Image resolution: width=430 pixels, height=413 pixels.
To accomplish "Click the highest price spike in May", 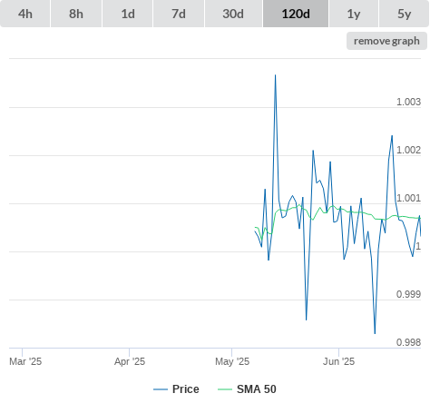I will pos(275,75).
